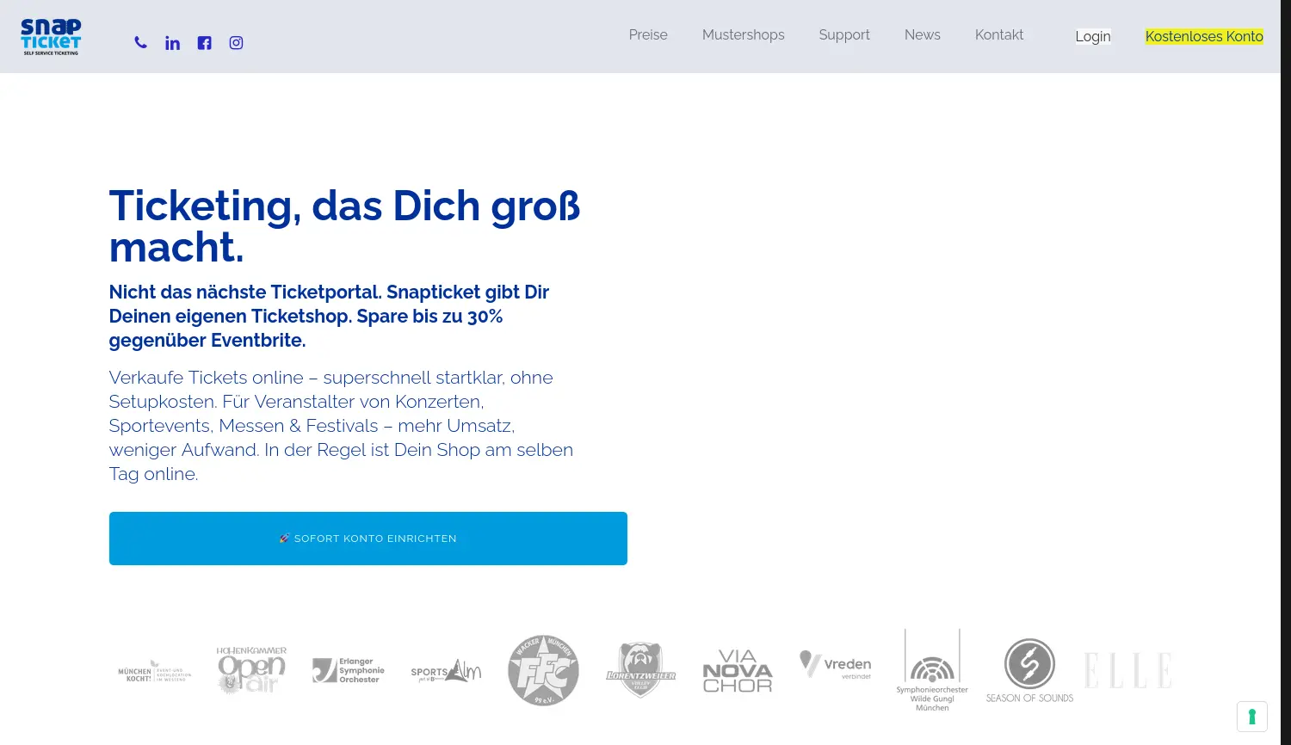Open Kostenloses Konto signup
The image size is (1291, 745).
(1203, 36)
